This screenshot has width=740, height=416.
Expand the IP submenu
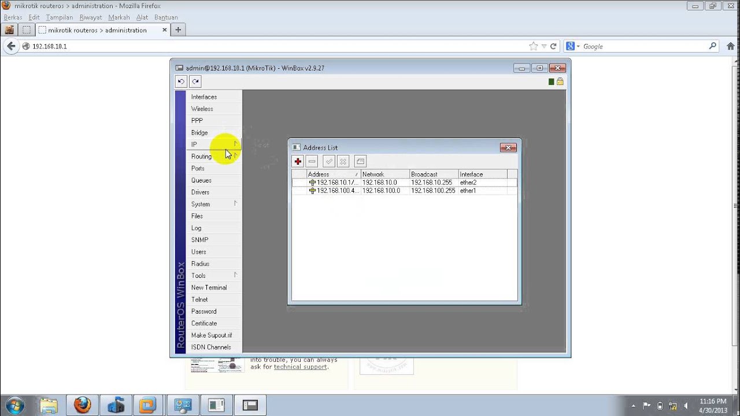click(x=213, y=144)
